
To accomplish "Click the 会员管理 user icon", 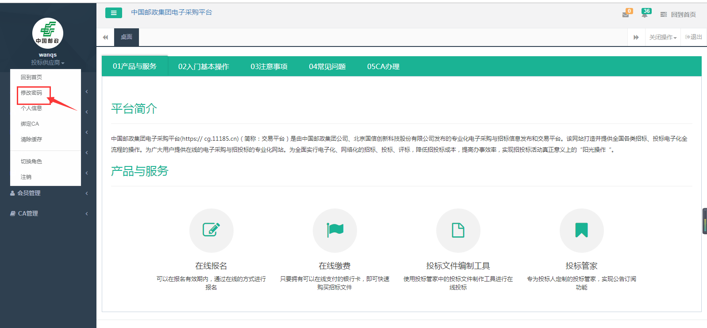I will point(12,193).
